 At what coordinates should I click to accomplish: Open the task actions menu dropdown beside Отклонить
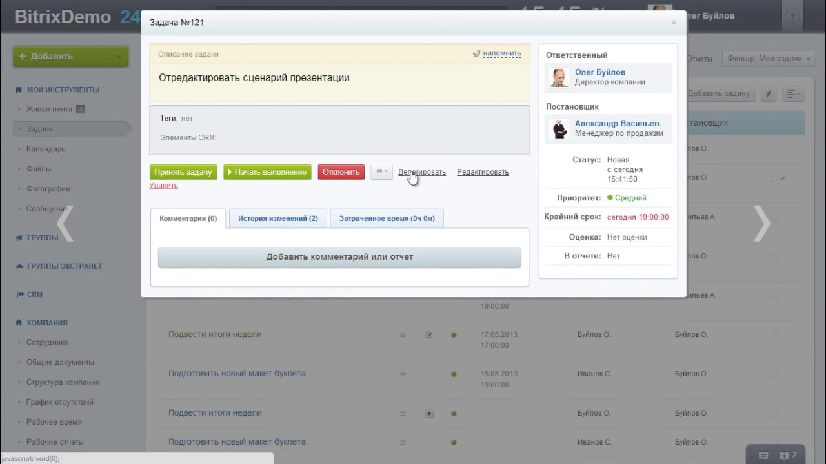tap(381, 172)
